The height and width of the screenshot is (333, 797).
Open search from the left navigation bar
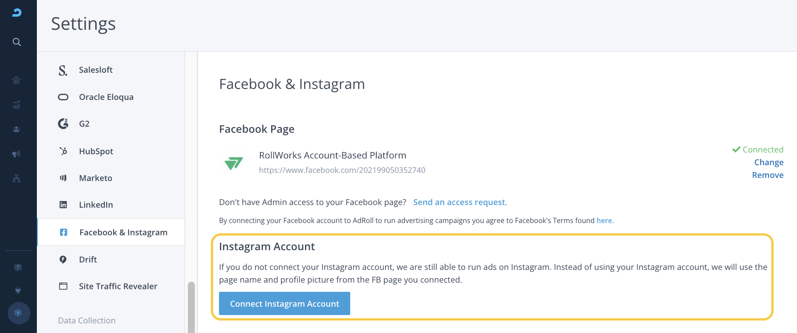(x=17, y=42)
